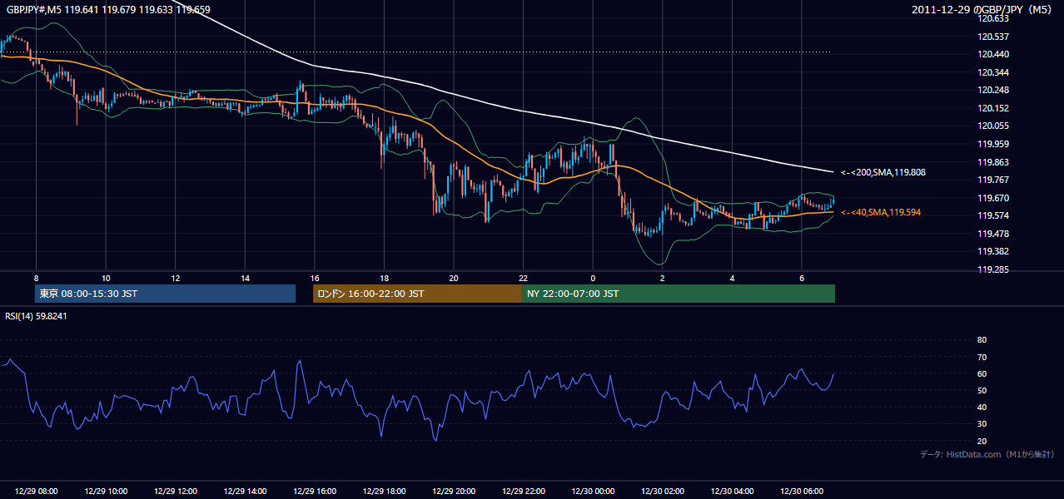Screen dimensions: 1064x499
Task: Click price axis label 119.959
Action: pyautogui.click(x=994, y=144)
